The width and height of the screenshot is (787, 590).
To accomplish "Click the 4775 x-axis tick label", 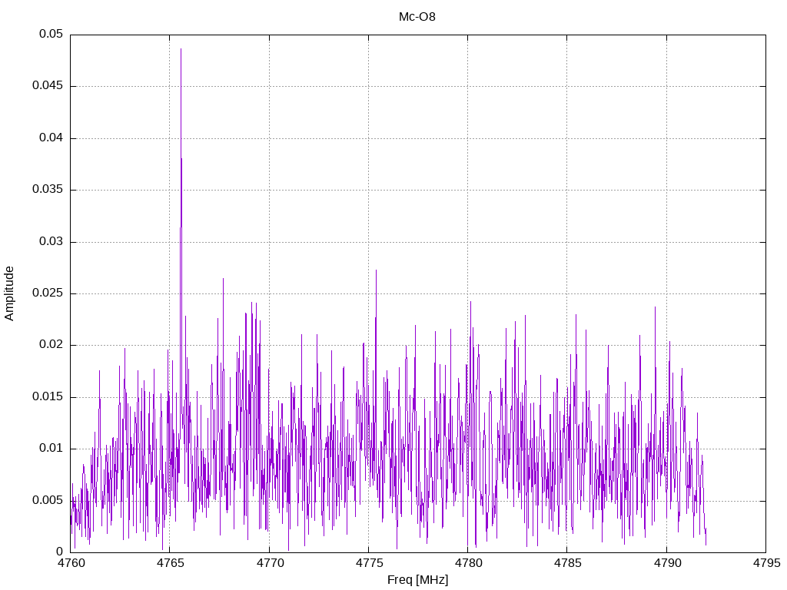I will click(x=368, y=563).
